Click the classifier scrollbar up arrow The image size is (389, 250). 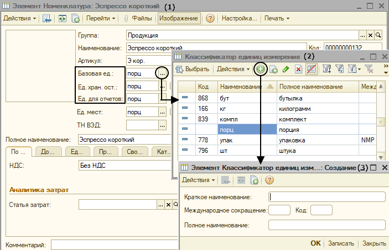click(x=381, y=87)
